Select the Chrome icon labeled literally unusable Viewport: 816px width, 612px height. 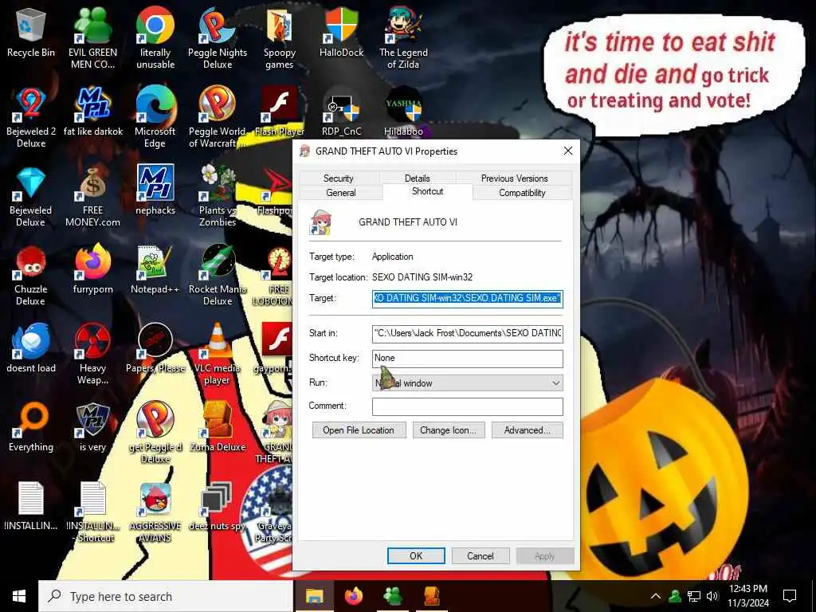155,37
